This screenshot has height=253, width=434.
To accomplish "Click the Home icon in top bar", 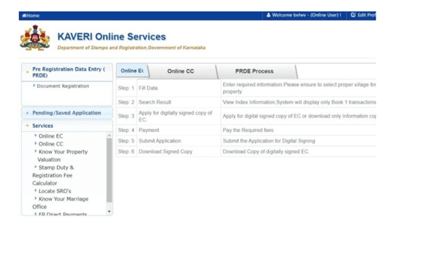I will [24, 16].
